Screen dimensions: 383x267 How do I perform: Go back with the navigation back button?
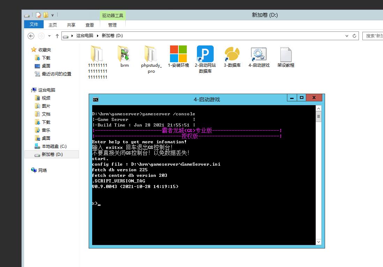[31, 36]
